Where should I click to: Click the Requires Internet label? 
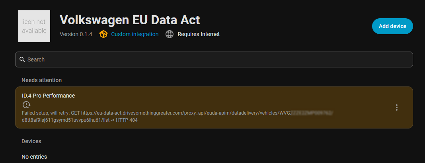point(199,35)
